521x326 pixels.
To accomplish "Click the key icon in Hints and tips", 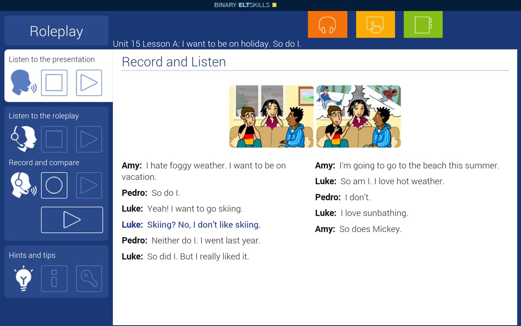I will 89,278.
